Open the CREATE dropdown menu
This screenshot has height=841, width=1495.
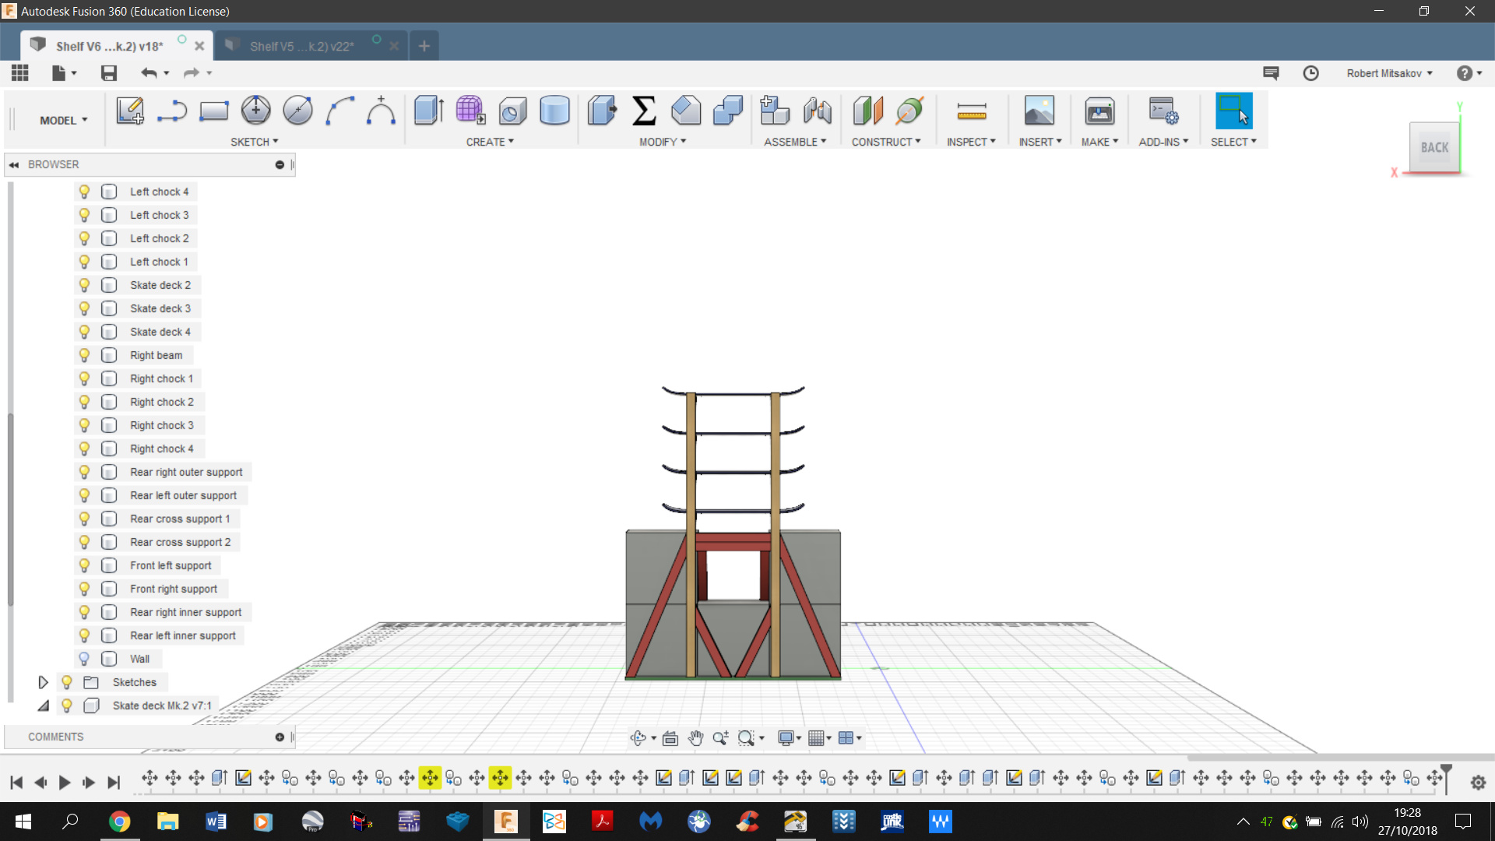coord(490,142)
